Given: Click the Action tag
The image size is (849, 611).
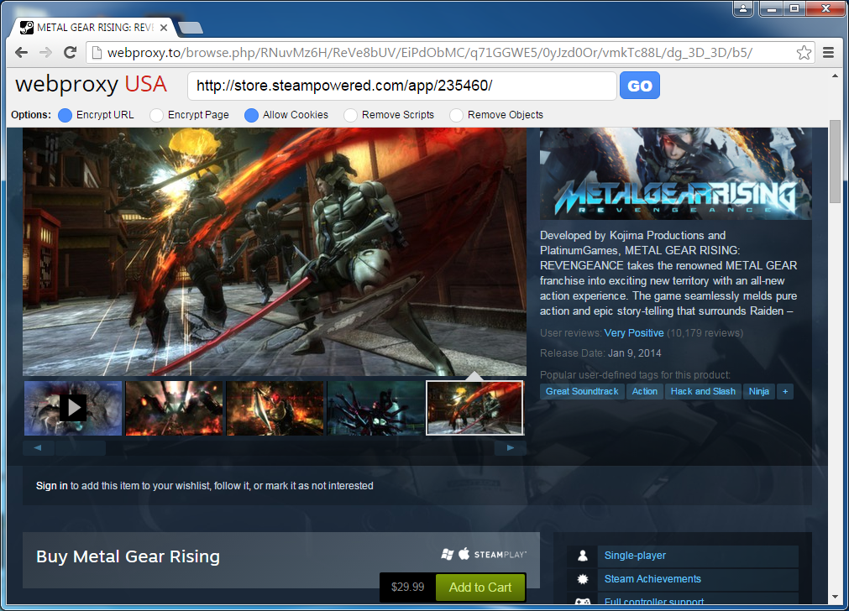Looking at the screenshot, I should pyautogui.click(x=645, y=391).
